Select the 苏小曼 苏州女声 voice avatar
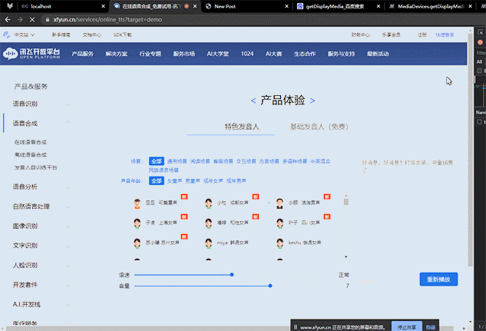The height and width of the screenshot is (331, 486). tap(137, 243)
